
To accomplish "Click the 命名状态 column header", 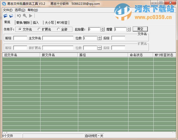I will pyautogui.click(x=141, y=55).
